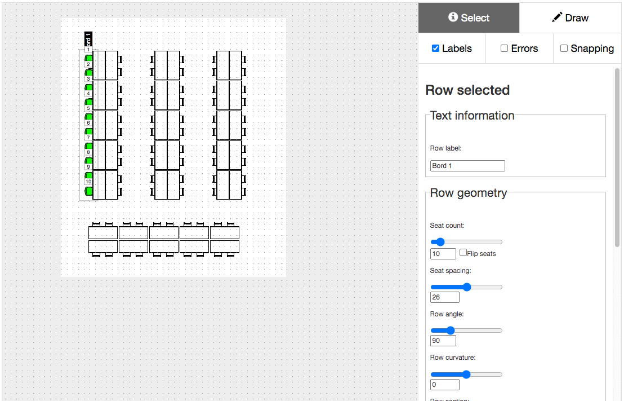Enable the Snapping checkbox
The image size is (624, 401).
tap(564, 49)
